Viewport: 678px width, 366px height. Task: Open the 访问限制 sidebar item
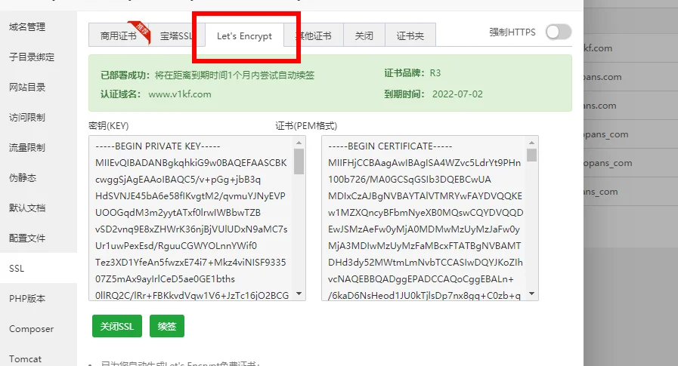tap(27, 118)
